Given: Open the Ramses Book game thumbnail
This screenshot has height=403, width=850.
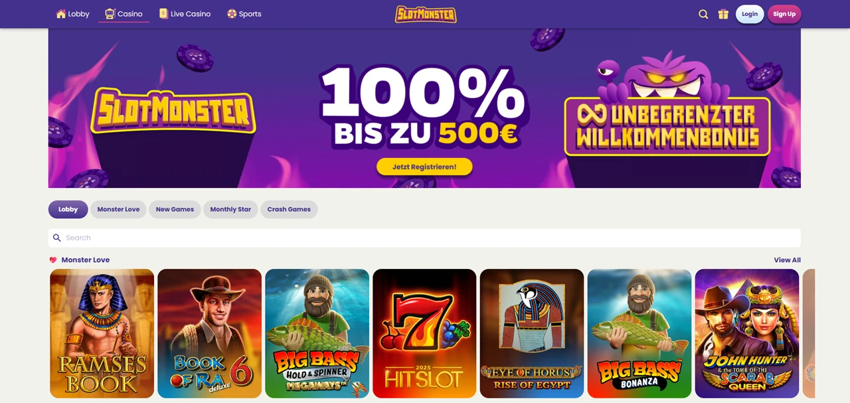Looking at the screenshot, I should tap(102, 333).
